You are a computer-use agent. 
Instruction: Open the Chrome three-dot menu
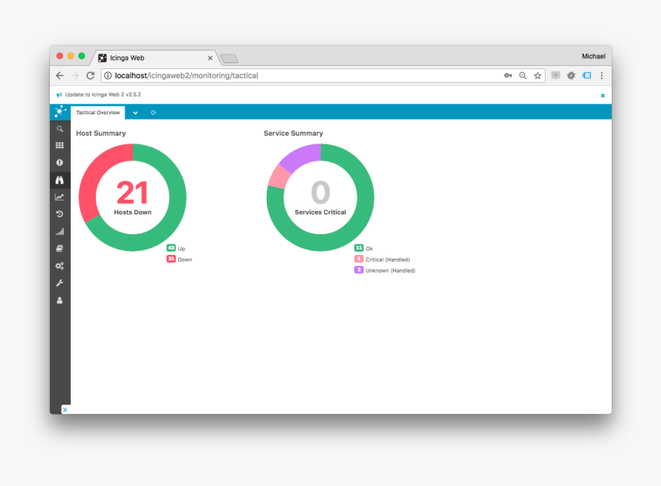click(602, 75)
